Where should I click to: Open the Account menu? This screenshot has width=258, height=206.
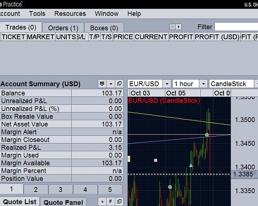click(x=10, y=14)
